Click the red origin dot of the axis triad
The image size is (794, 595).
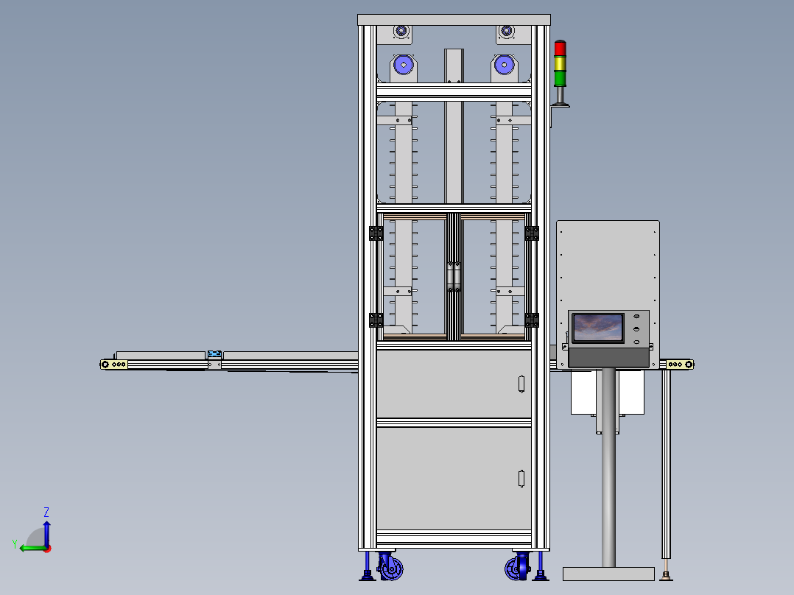coord(48,549)
